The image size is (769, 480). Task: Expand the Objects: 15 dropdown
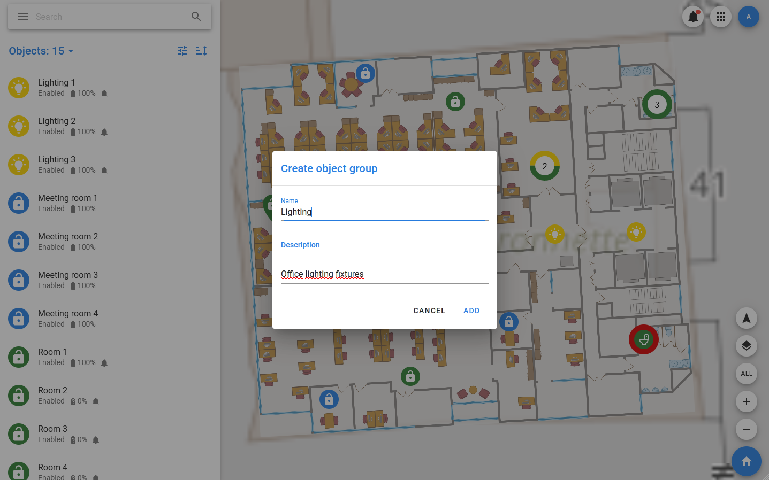point(41,51)
